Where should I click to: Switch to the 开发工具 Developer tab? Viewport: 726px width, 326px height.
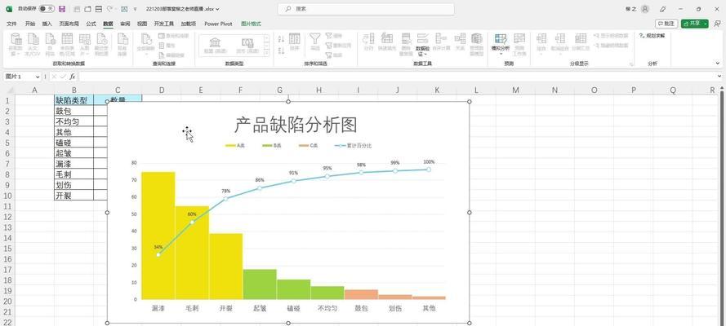click(164, 24)
